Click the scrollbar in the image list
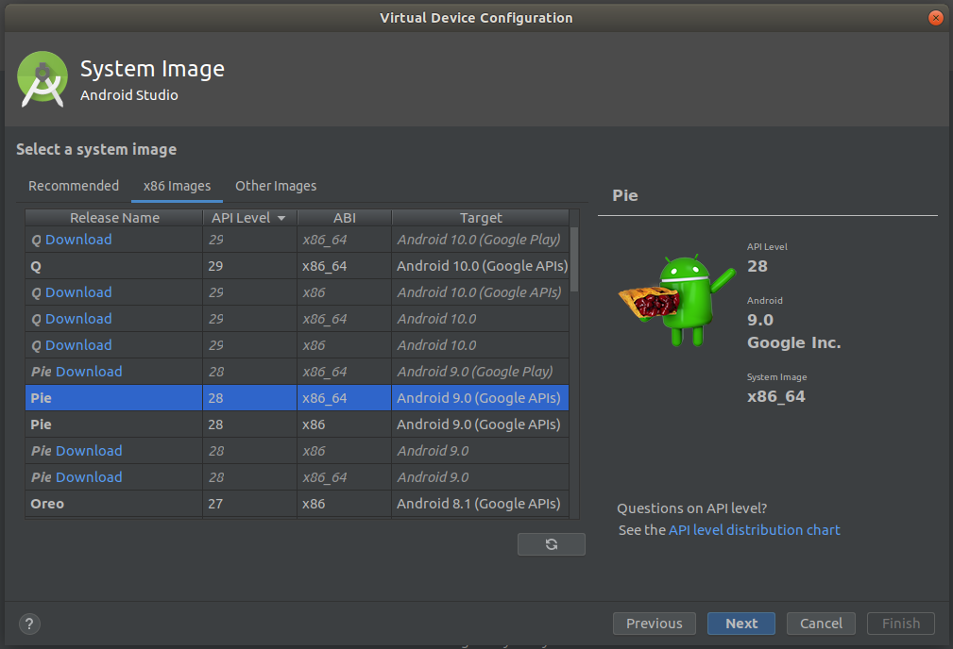The image size is (953, 649). (576, 274)
